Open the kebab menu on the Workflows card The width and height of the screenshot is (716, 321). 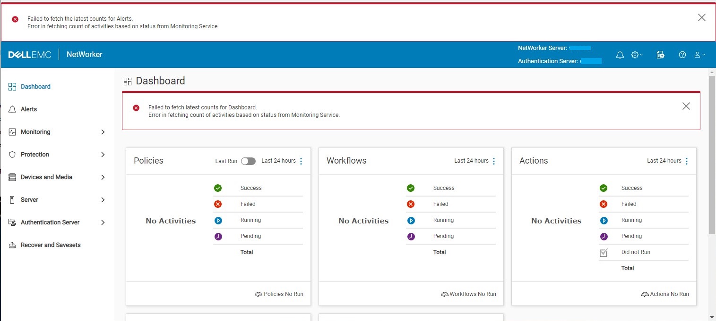[493, 161]
